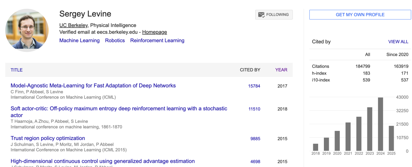The height and width of the screenshot is (167, 412).
Task: Click the envelope icon in Following button
Action: [261, 15]
